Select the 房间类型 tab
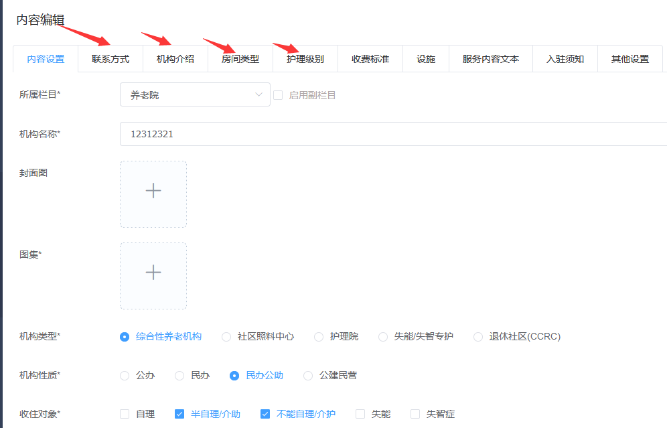The image size is (667, 428). [x=240, y=59]
